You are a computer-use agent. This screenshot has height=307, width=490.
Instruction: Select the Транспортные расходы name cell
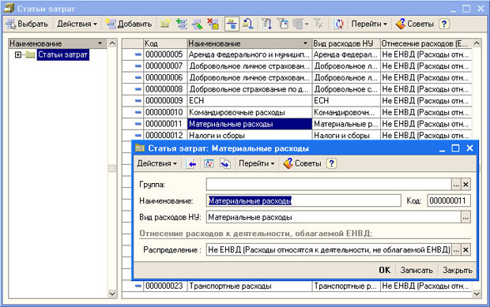pyautogui.click(x=250, y=286)
